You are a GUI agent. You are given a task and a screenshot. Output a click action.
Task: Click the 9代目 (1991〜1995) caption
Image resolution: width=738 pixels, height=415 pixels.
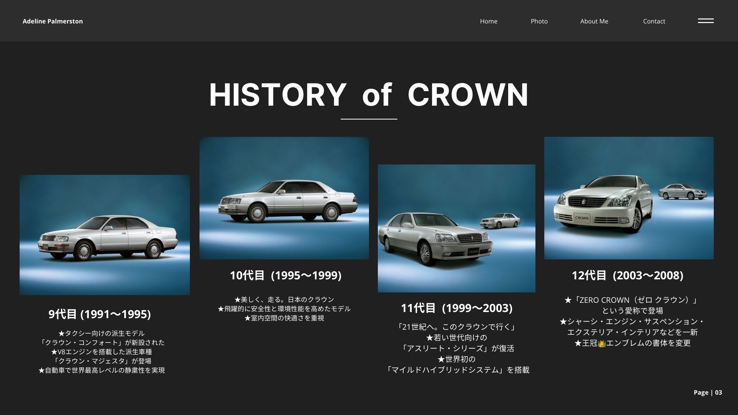point(100,314)
